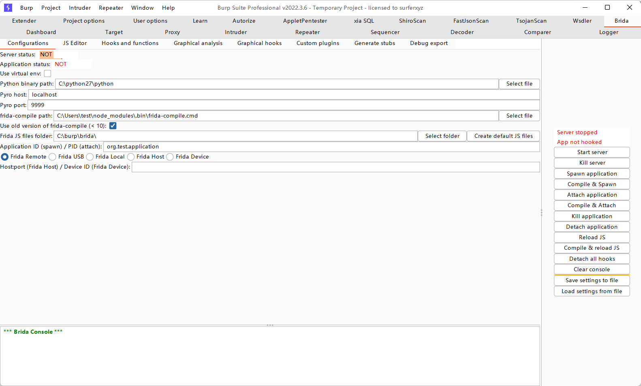The width and height of the screenshot is (641, 386).
Task: Open the ShiroScan tab
Action: (412, 21)
